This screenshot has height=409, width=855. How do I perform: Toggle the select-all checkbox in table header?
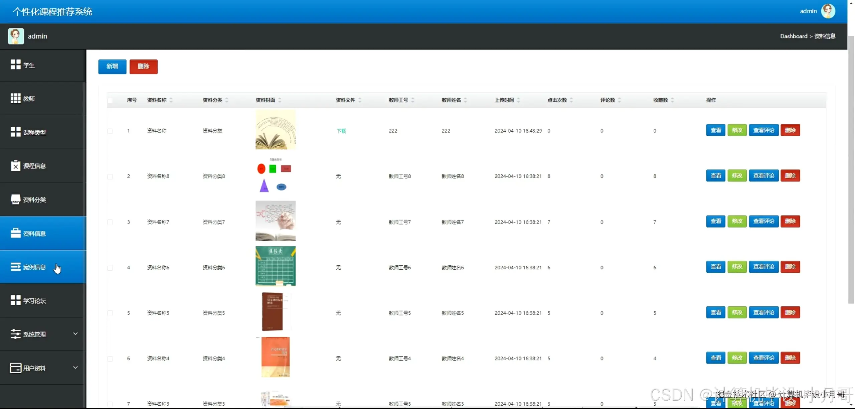(x=110, y=100)
